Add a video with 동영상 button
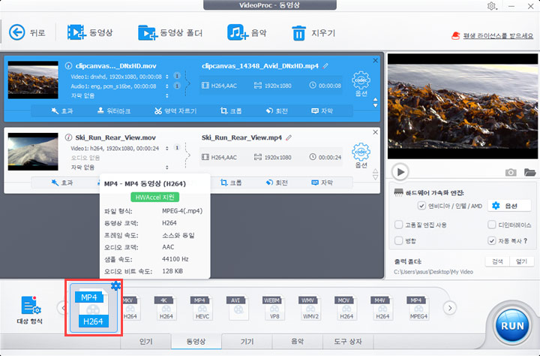Image resolution: width=540 pixels, height=356 pixels. 90,33
